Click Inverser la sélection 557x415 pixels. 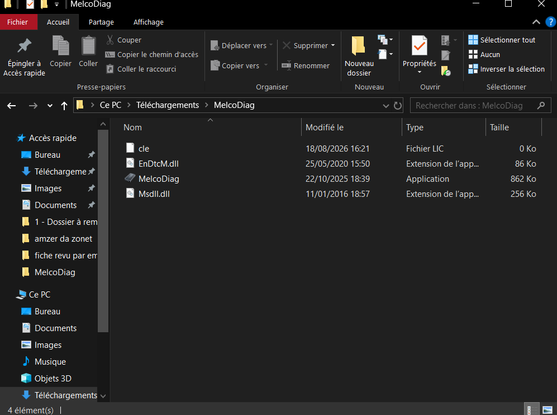pyautogui.click(x=506, y=69)
